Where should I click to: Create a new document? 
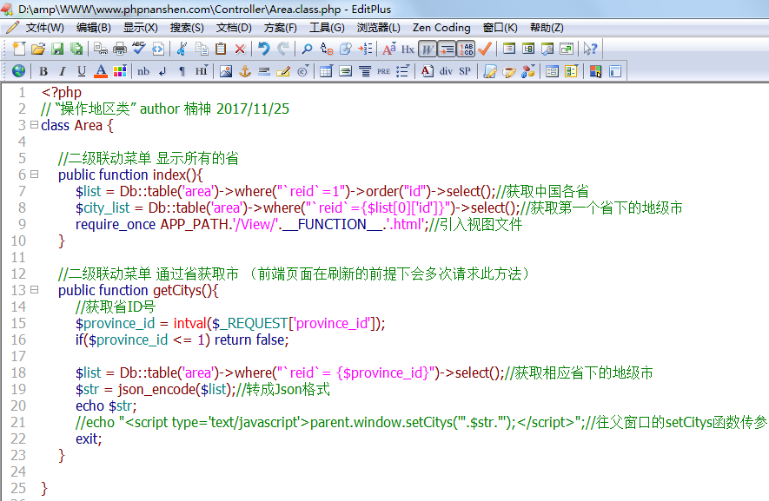pos(18,49)
